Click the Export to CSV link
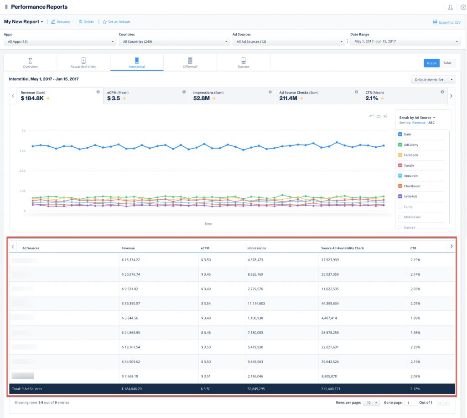Image resolution: width=467 pixels, height=418 pixels. (x=446, y=21)
